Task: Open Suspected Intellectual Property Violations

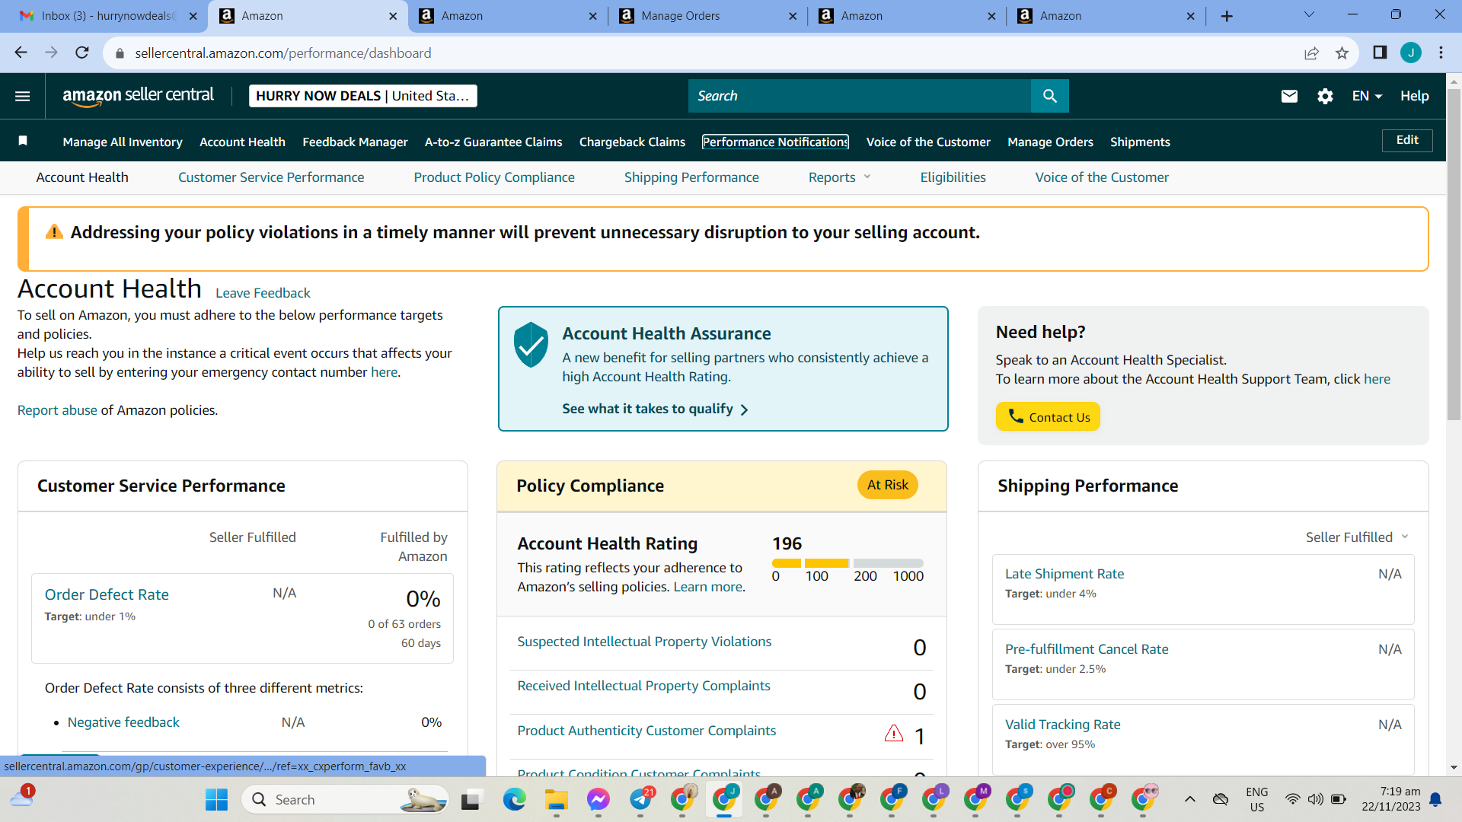Action: (644, 642)
